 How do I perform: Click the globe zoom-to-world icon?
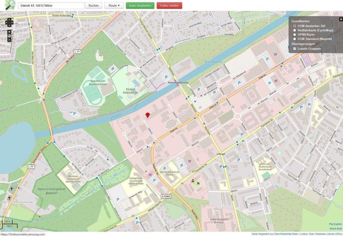9,36
